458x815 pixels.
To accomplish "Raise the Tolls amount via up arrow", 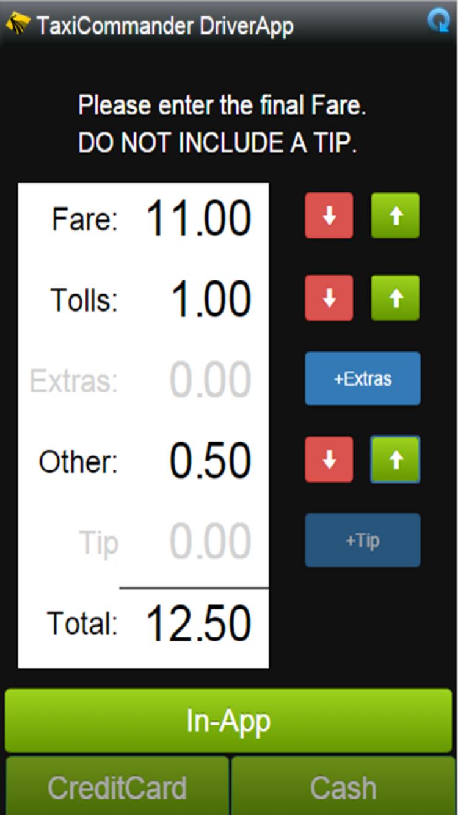I will (x=394, y=298).
